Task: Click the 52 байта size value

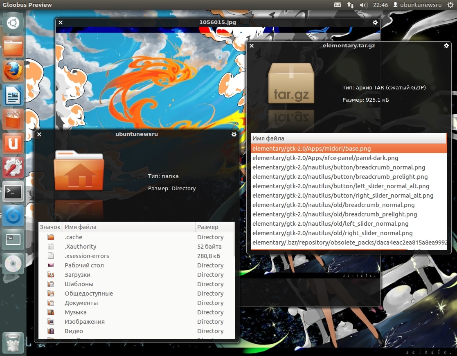Action: (x=209, y=246)
